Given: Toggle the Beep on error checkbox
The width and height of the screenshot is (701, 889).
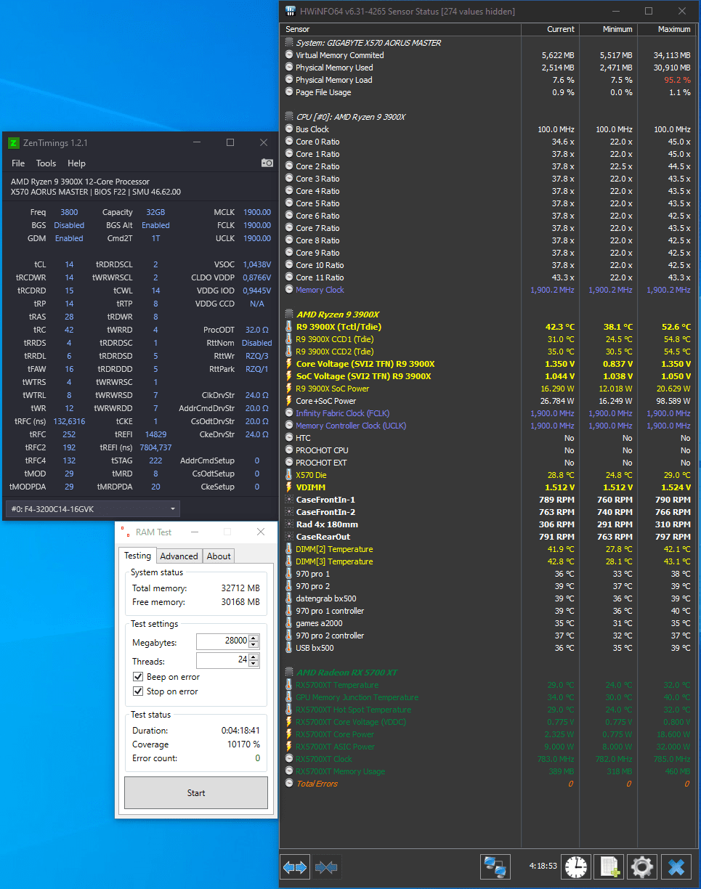Looking at the screenshot, I should coord(138,677).
